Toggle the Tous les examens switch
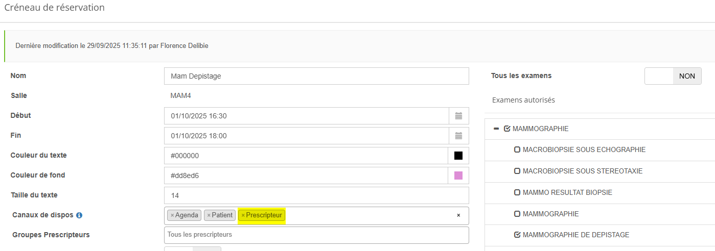Screen dimensions: 715x251 pos(673,76)
